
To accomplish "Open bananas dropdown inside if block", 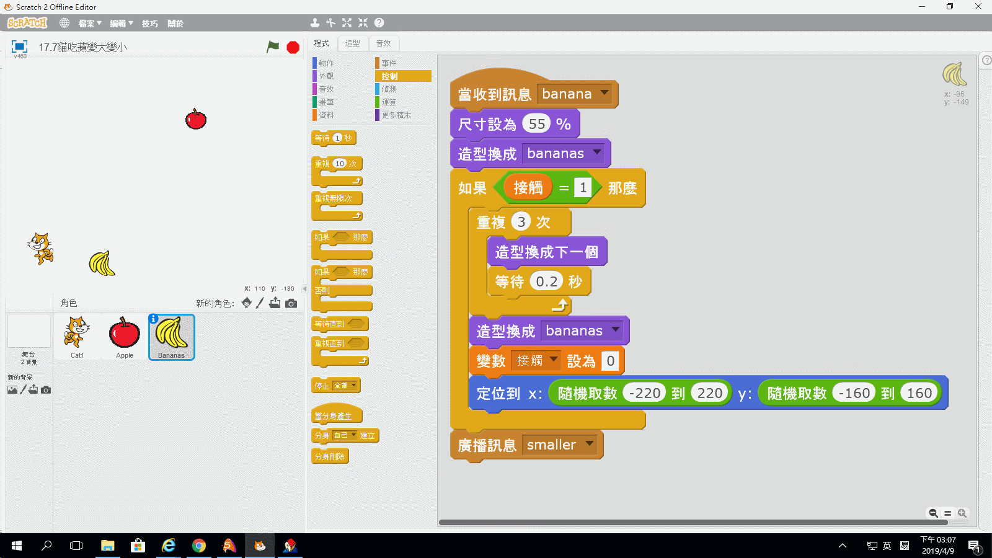I will (x=616, y=330).
